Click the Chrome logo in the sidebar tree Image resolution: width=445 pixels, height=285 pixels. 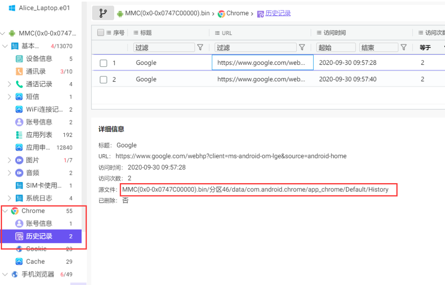point(15,211)
